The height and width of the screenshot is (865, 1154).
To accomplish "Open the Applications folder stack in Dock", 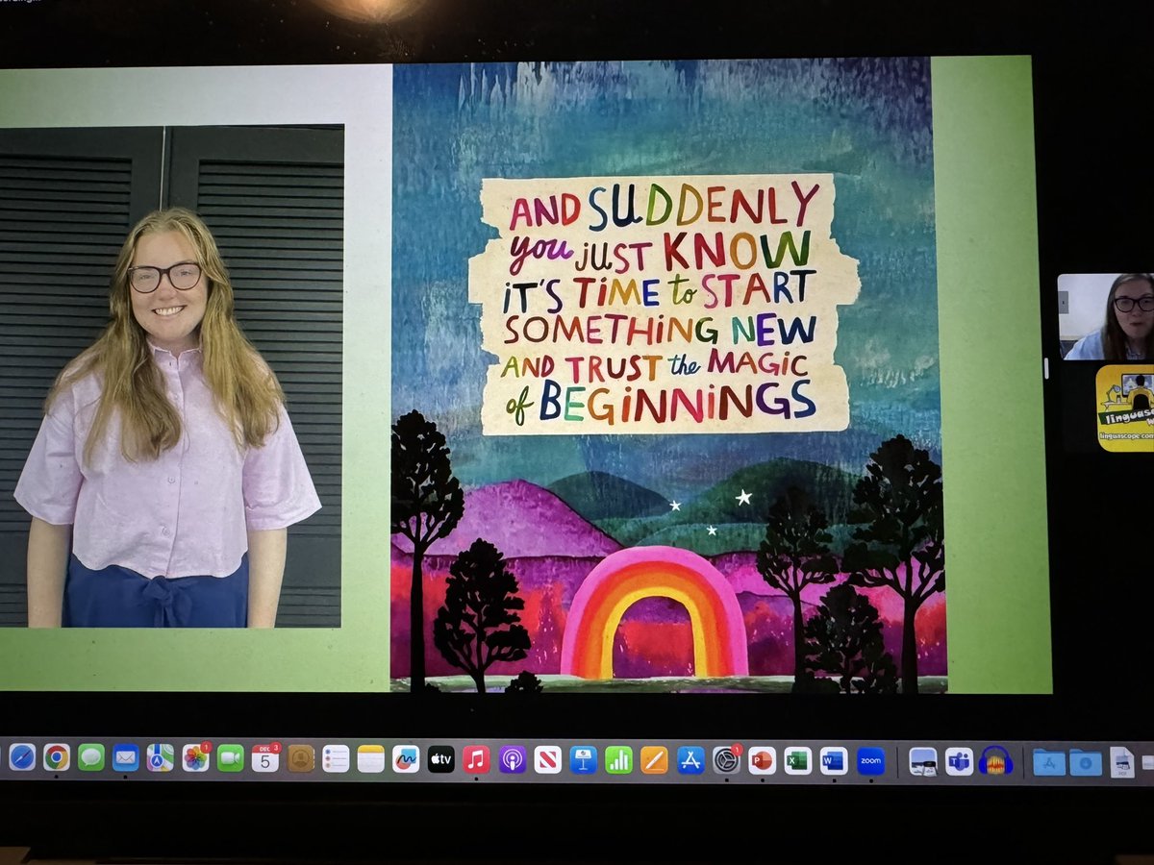I will pos(1049,761).
